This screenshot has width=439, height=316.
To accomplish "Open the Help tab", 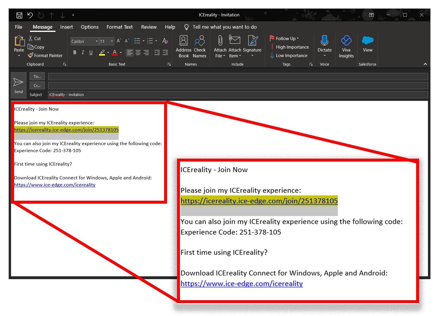I will coord(170,27).
